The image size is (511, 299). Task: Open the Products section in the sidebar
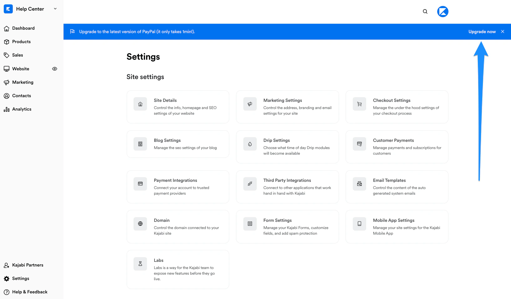[21, 42]
